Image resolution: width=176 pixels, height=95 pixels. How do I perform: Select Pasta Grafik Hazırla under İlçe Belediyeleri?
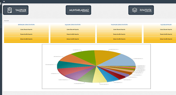166,34
